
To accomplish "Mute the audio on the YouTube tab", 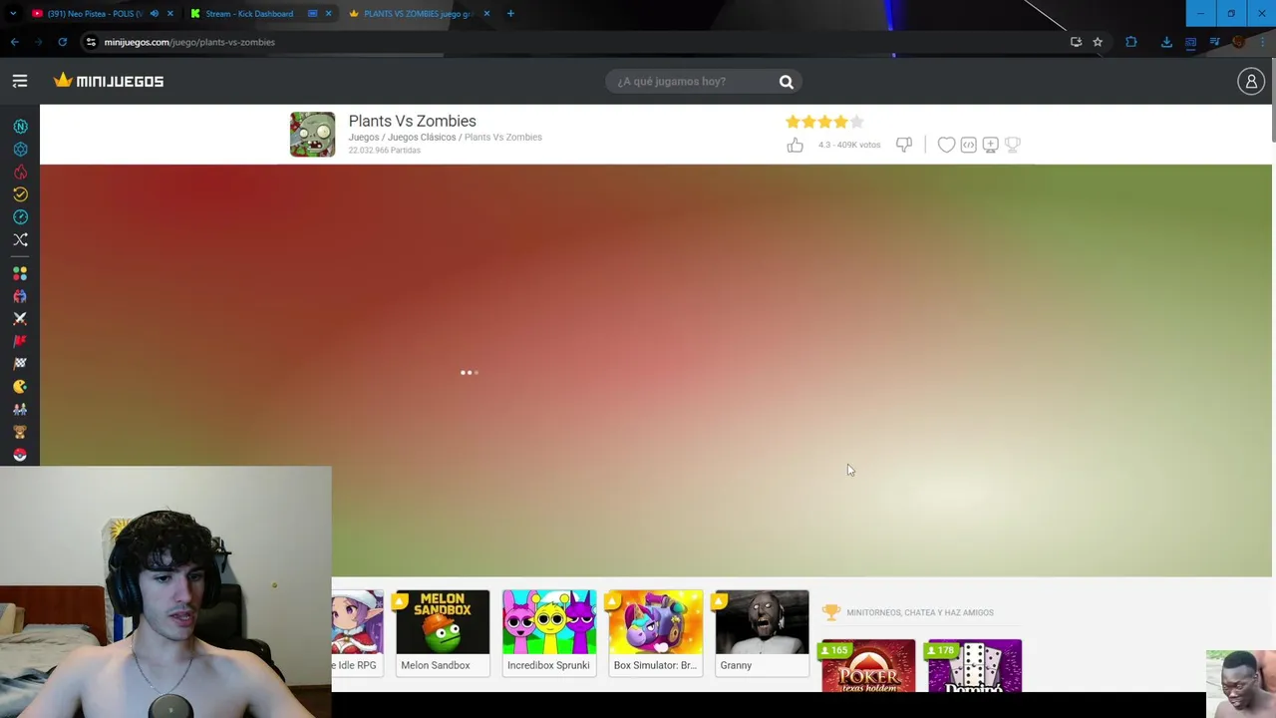I will point(154,14).
